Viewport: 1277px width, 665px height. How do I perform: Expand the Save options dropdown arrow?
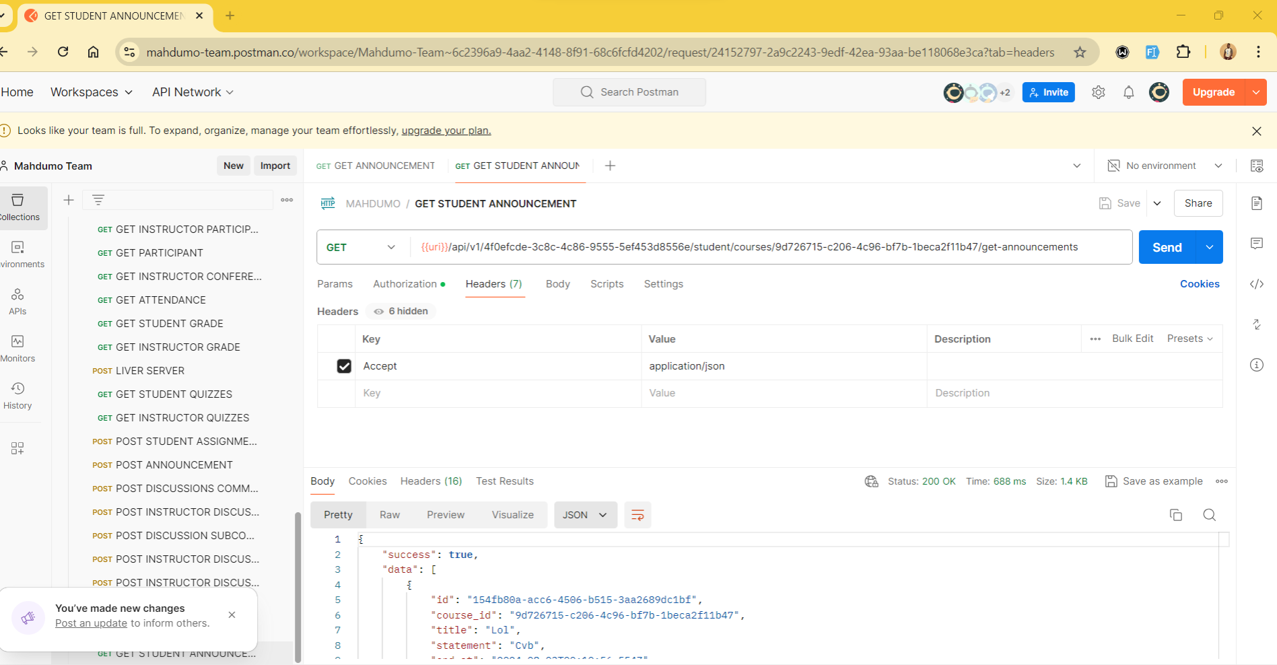[x=1157, y=203]
